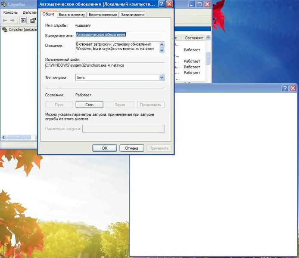
Task: Click the Стоп button
Action: pyautogui.click(x=90, y=104)
